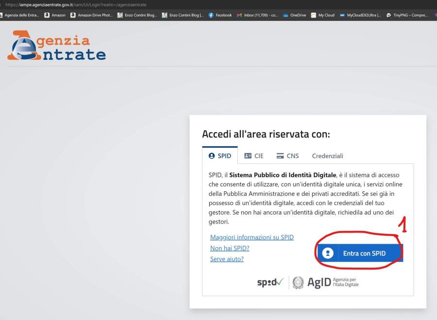437x320 pixels.
Task: Open the TinyPNG bookmark
Action: [407, 15]
